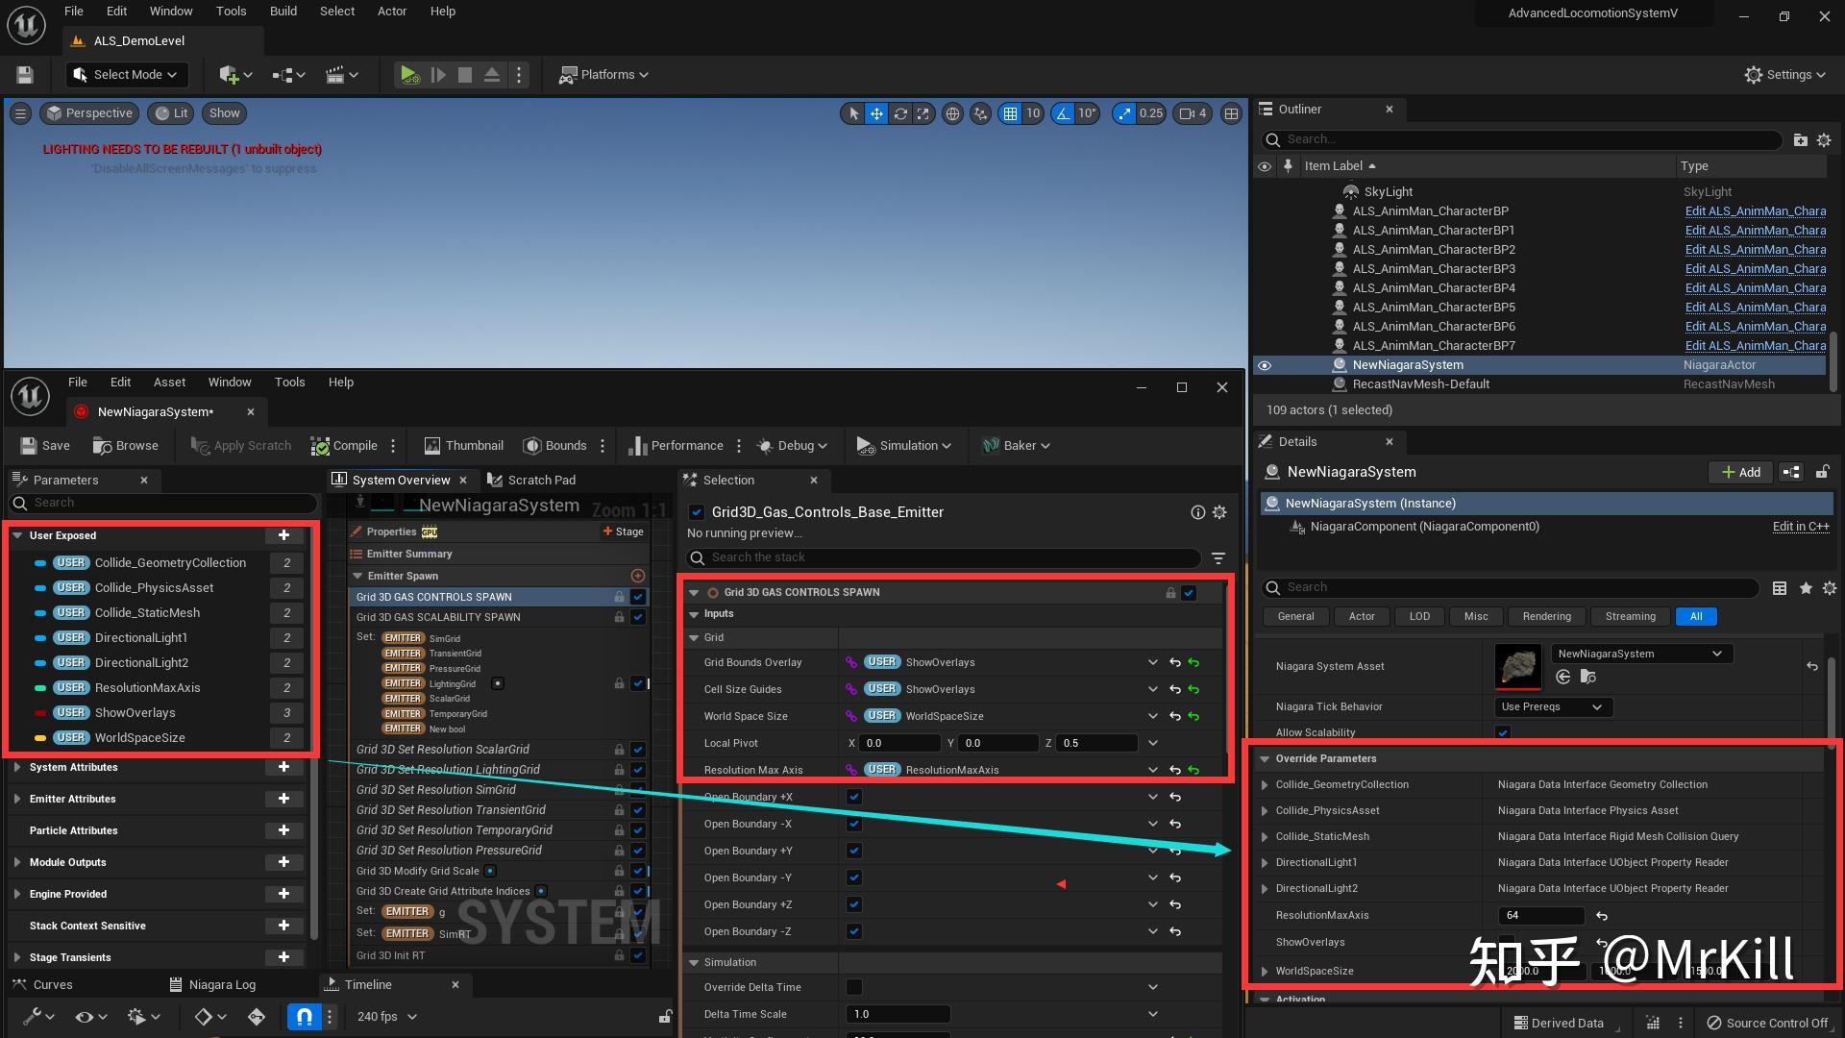
Task: Open Details panel settings gear
Action: coord(1829,588)
